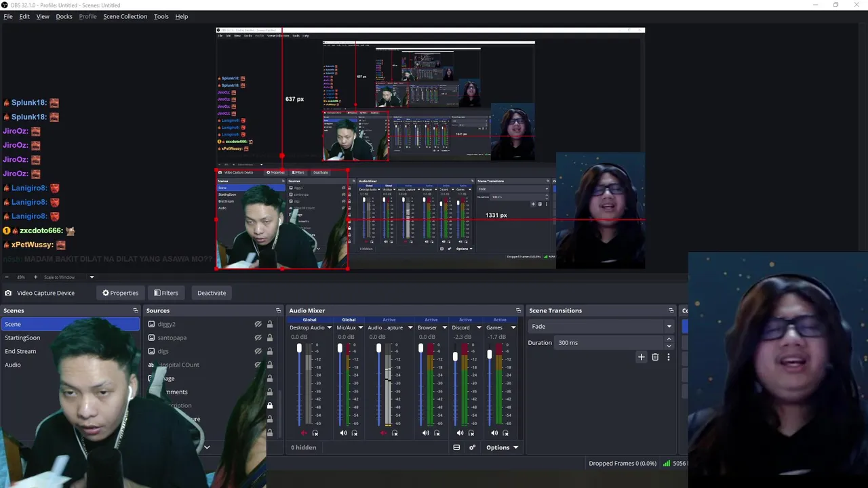Pop out the Audio Mixer dock
The height and width of the screenshot is (488, 868).
518,310
